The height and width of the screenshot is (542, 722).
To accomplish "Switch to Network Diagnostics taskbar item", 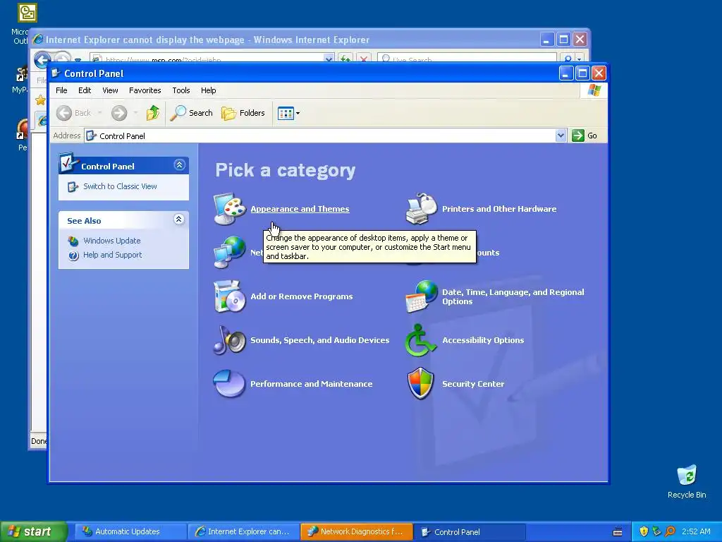I will pyautogui.click(x=356, y=531).
